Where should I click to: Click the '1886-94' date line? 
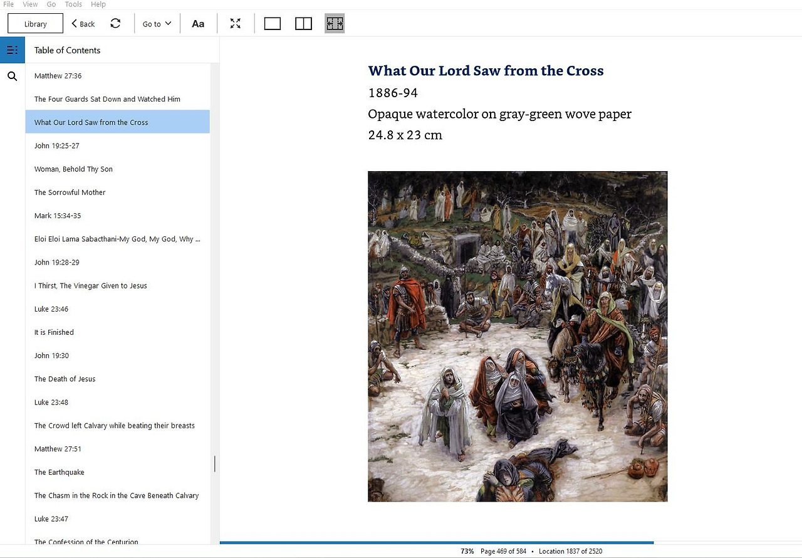click(x=393, y=93)
